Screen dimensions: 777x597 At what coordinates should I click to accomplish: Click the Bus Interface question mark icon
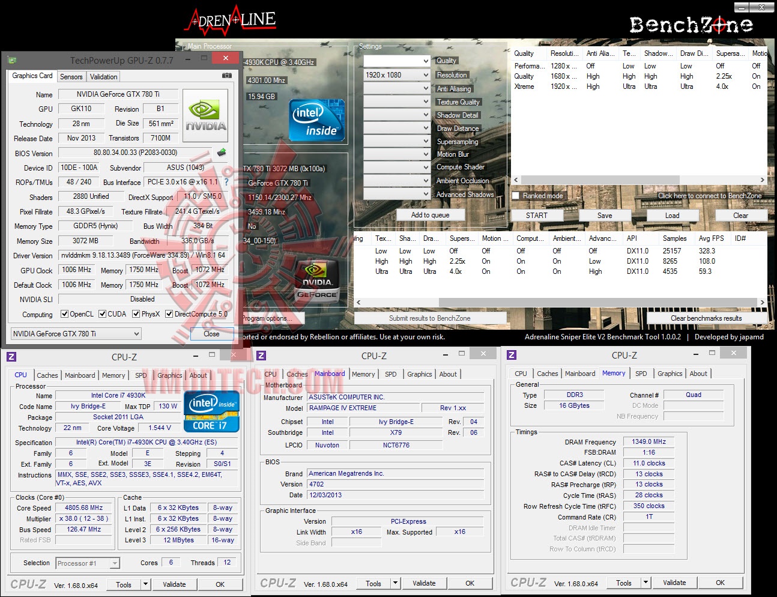click(226, 182)
